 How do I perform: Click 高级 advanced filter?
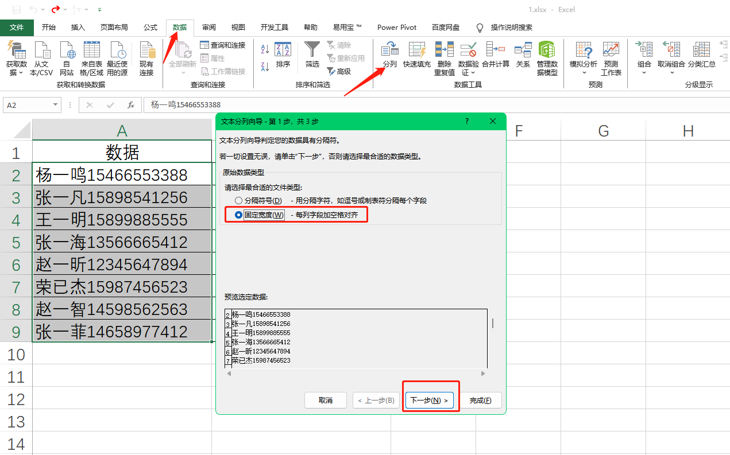(339, 71)
